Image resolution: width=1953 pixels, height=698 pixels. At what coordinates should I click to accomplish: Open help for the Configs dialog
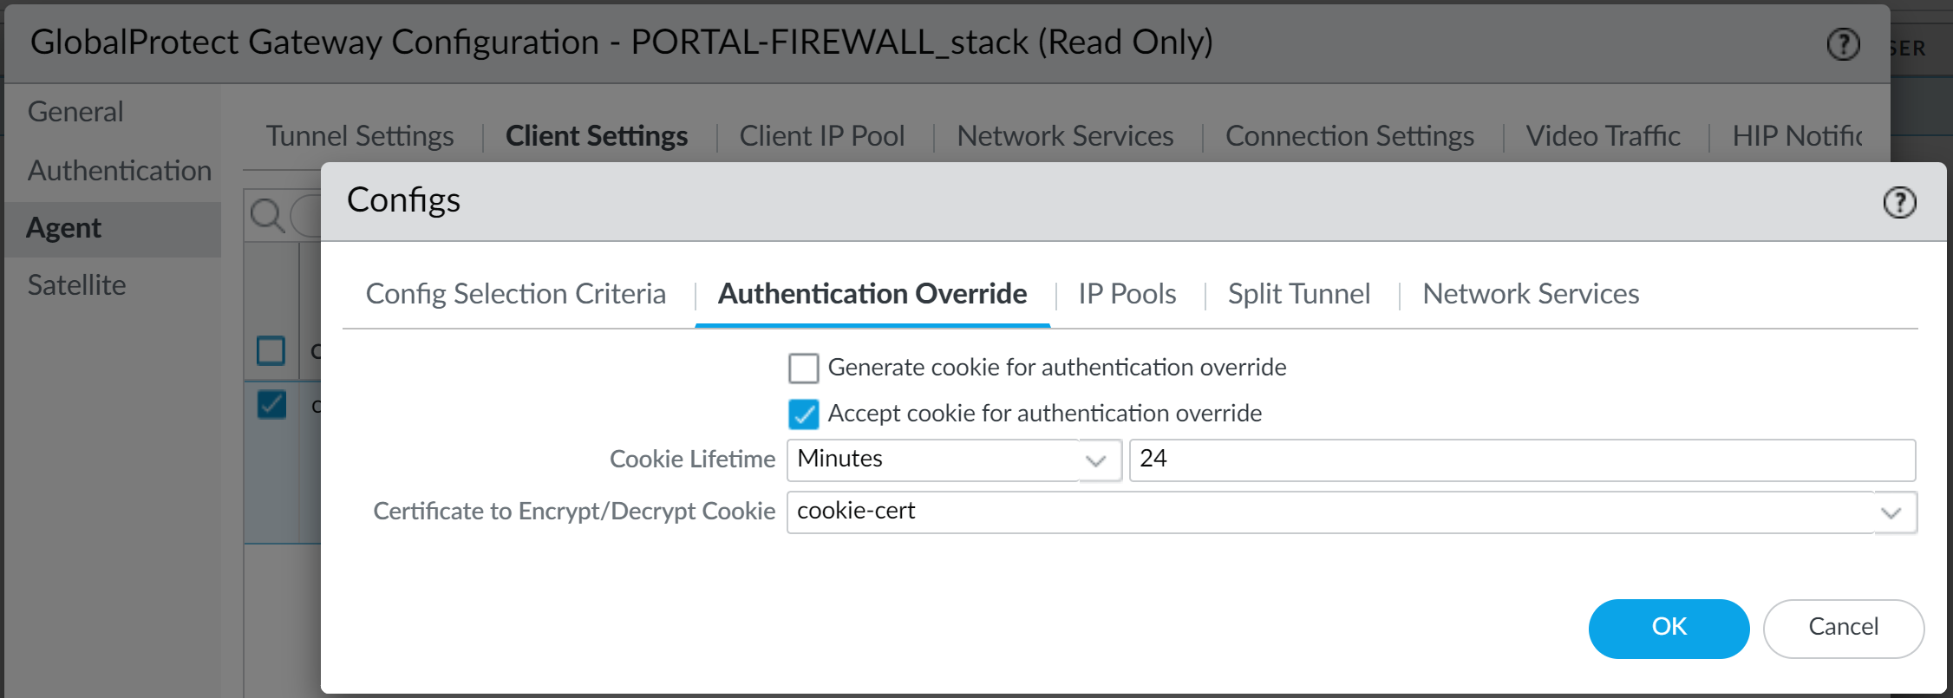[x=1900, y=202]
